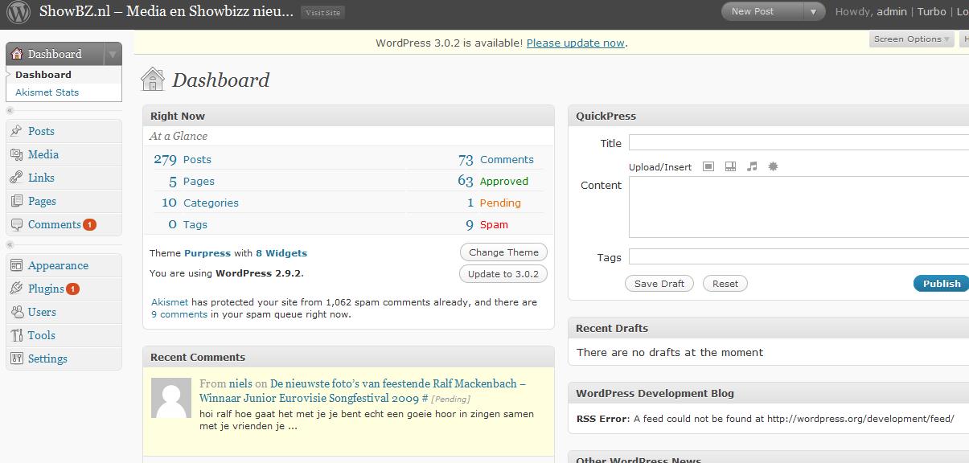This screenshot has height=463, width=969.
Task: Click the Akismet link in Right Now
Action: 170,302
